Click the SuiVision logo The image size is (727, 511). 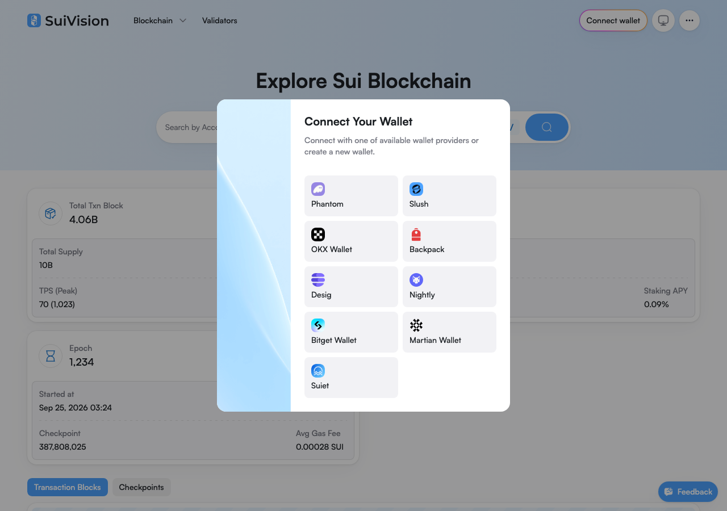point(68,20)
